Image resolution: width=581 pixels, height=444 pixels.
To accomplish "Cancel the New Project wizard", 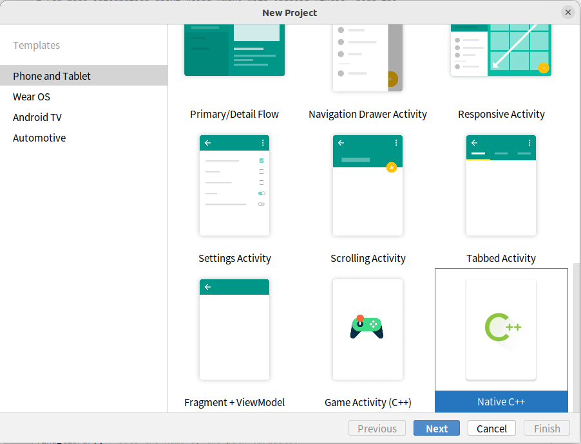I will point(491,428).
